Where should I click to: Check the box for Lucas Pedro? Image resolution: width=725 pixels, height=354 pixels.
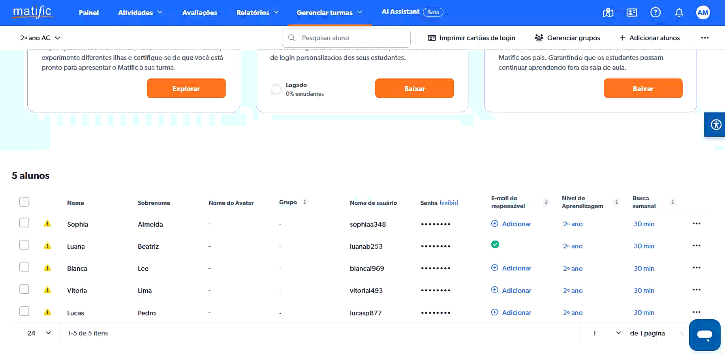click(24, 311)
